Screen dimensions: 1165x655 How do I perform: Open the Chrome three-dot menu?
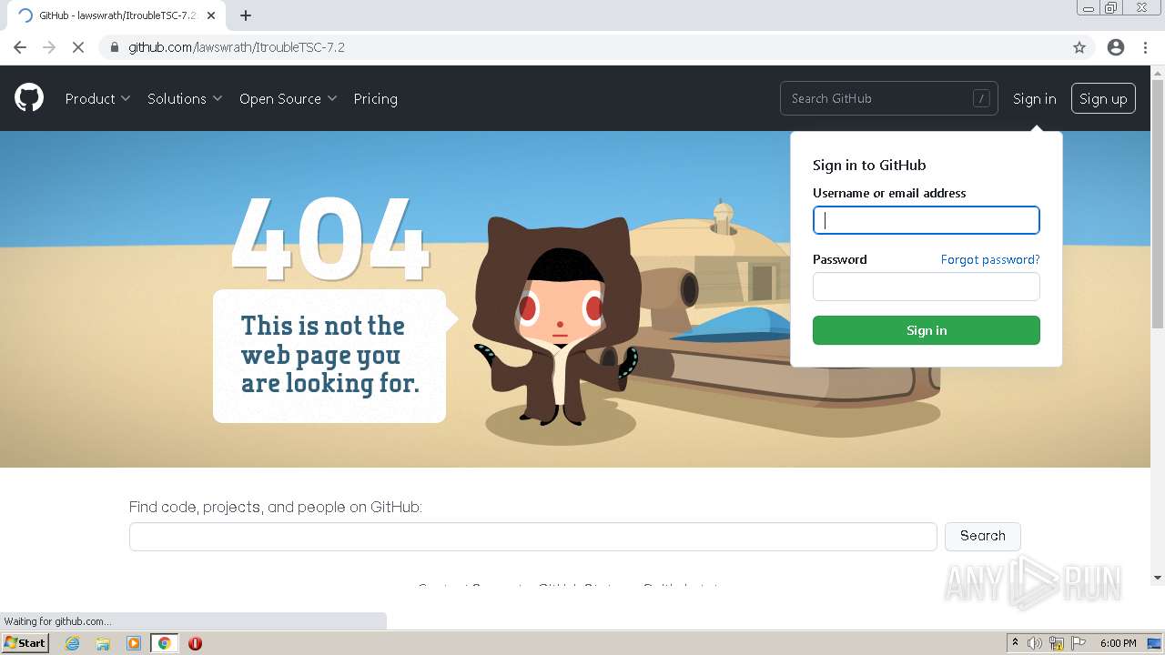(x=1145, y=47)
